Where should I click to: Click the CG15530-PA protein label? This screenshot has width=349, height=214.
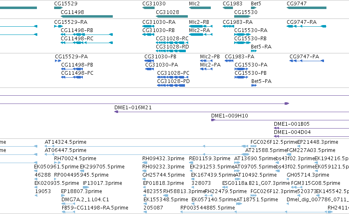tap(251, 65)
